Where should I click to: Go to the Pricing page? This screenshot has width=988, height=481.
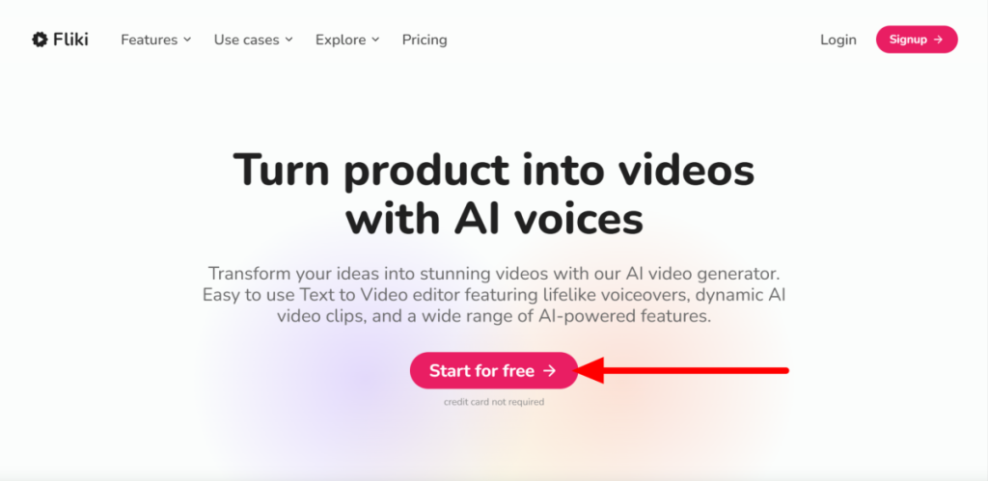425,40
